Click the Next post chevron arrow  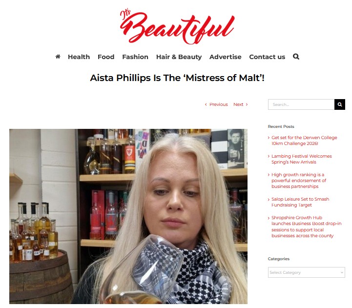click(x=247, y=104)
